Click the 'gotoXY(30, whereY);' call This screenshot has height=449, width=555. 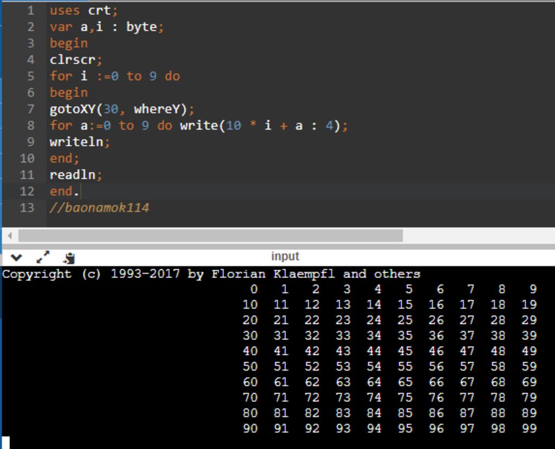[x=122, y=109]
